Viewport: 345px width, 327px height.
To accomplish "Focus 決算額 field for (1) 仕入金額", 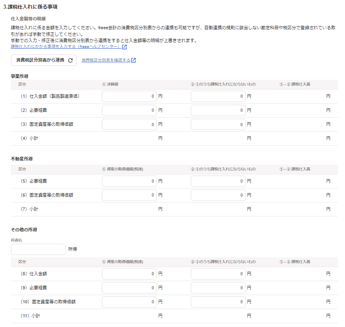I will click(x=129, y=96).
